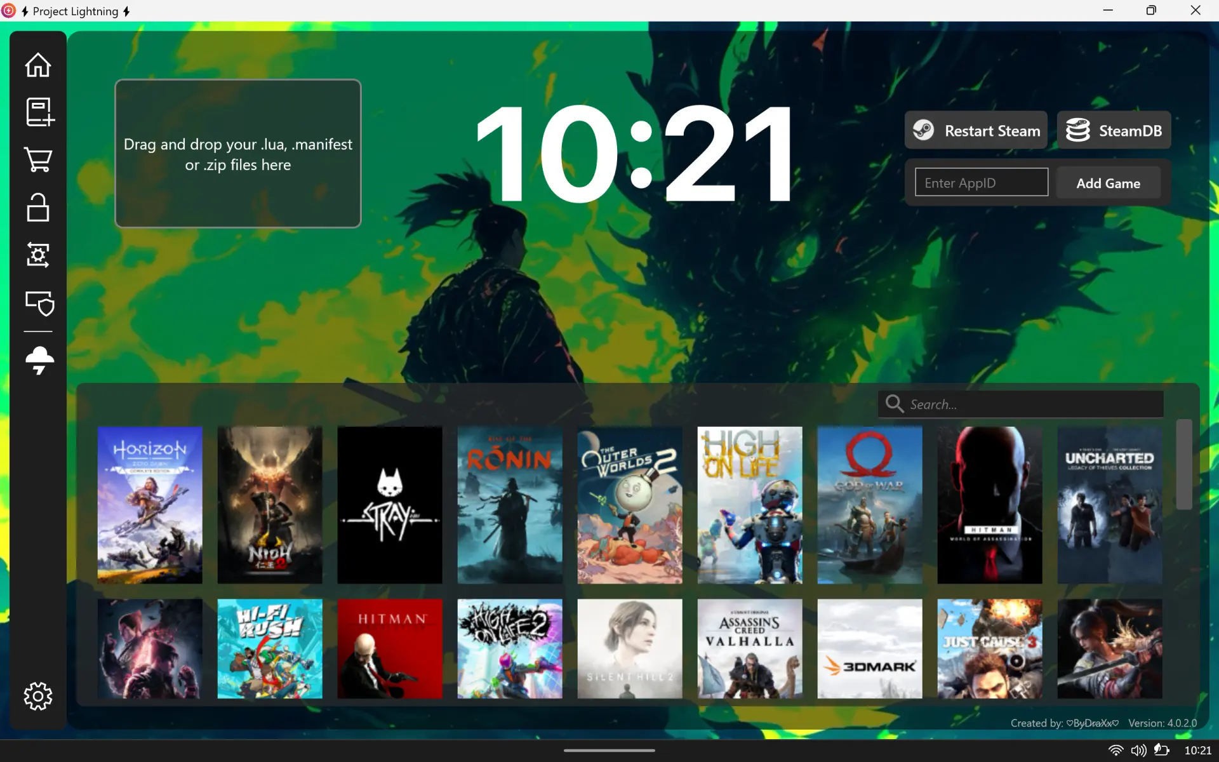Viewport: 1219px width, 762px height.
Task: Open the add-notes document icon in sidebar
Action: point(39,112)
